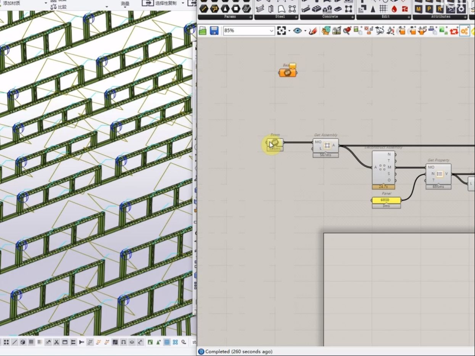Click the Completed (260 seconds ago) status text

(239, 351)
